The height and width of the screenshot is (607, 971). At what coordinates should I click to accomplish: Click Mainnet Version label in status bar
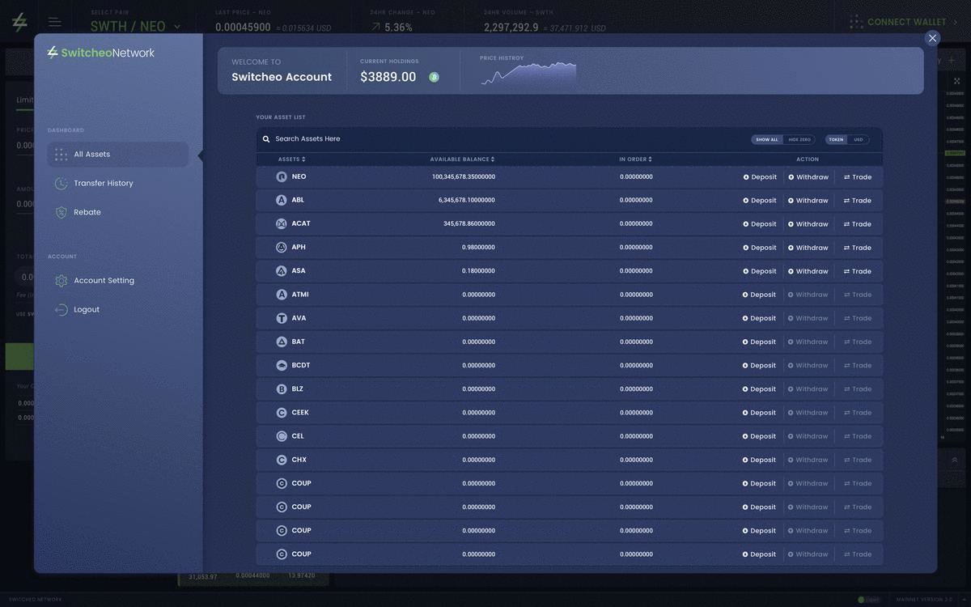[x=924, y=600]
